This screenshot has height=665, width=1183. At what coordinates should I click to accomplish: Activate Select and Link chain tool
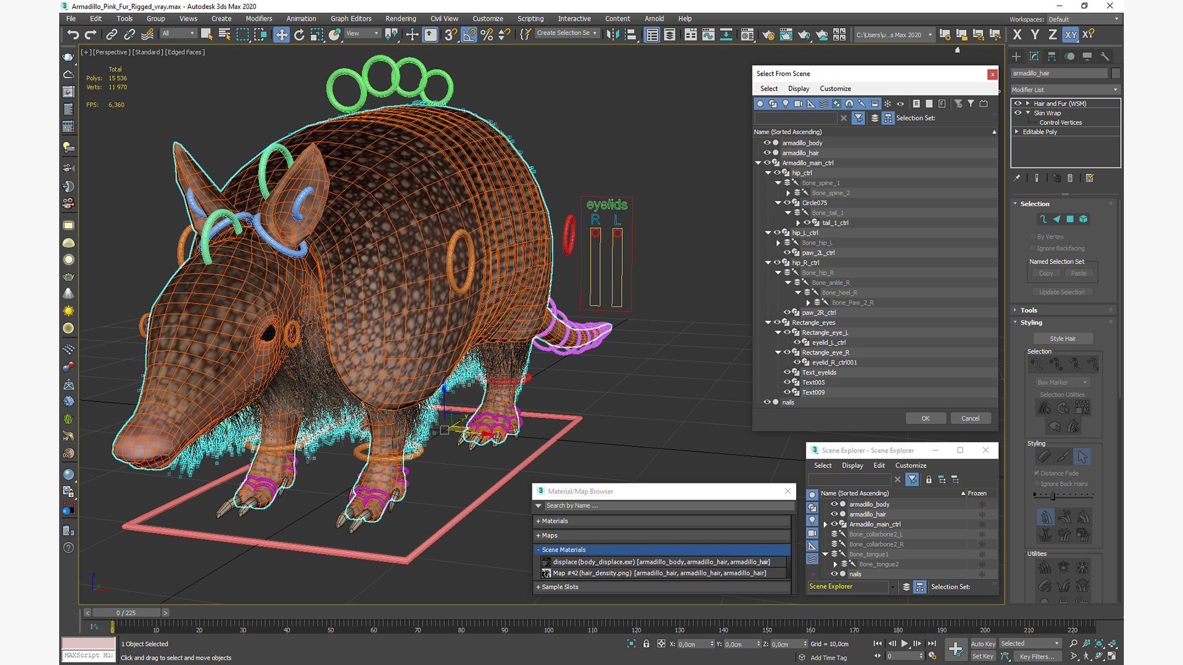coord(112,34)
